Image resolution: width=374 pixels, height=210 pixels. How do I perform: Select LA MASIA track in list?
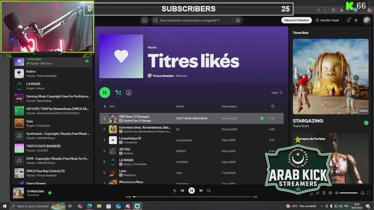[191, 162]
